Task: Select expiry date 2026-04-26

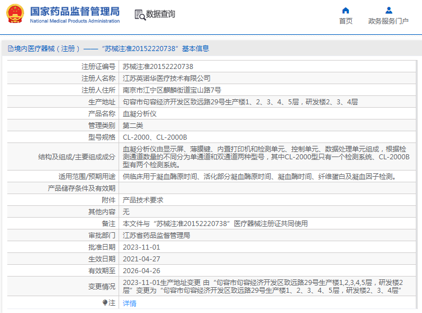Action: click(141, 271)
